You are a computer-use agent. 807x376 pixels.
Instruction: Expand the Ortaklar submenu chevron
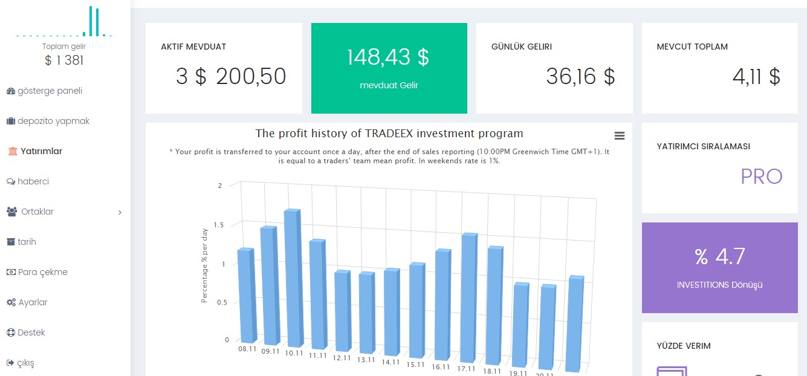120,212
